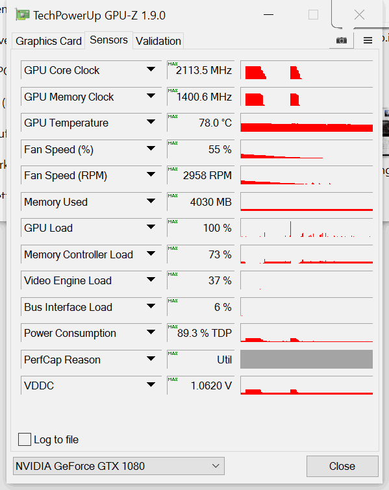Select the Sensors tab
The image size is (389, 490).
click(x=109, y=40)
